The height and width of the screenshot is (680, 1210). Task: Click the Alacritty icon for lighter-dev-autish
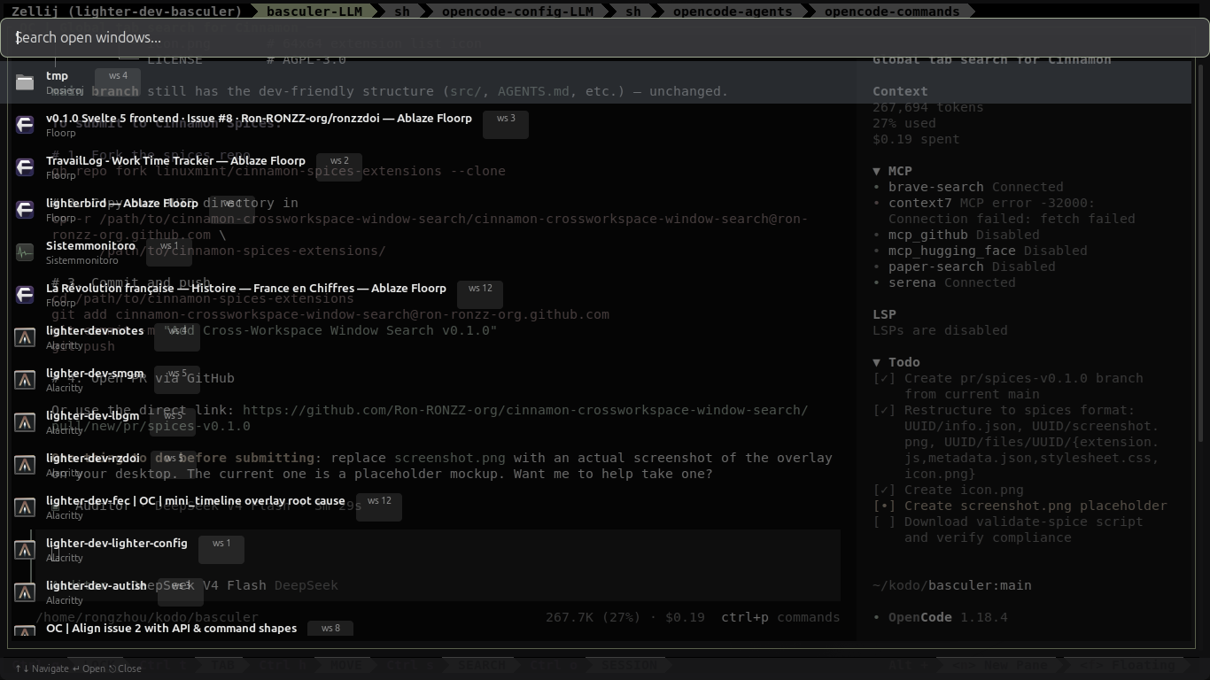25,592
